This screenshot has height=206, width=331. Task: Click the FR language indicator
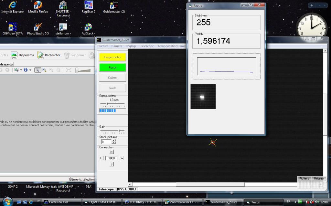[x=289, y=201]
